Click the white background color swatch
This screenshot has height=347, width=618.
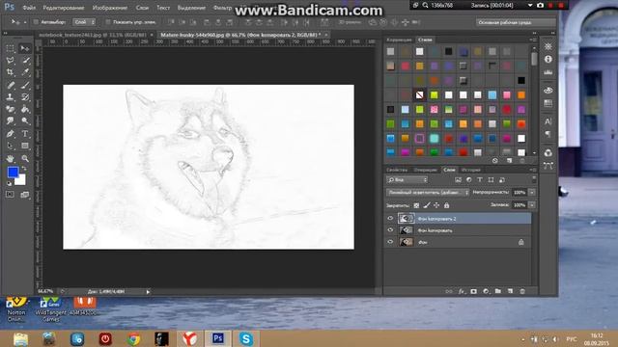[21, 181]
